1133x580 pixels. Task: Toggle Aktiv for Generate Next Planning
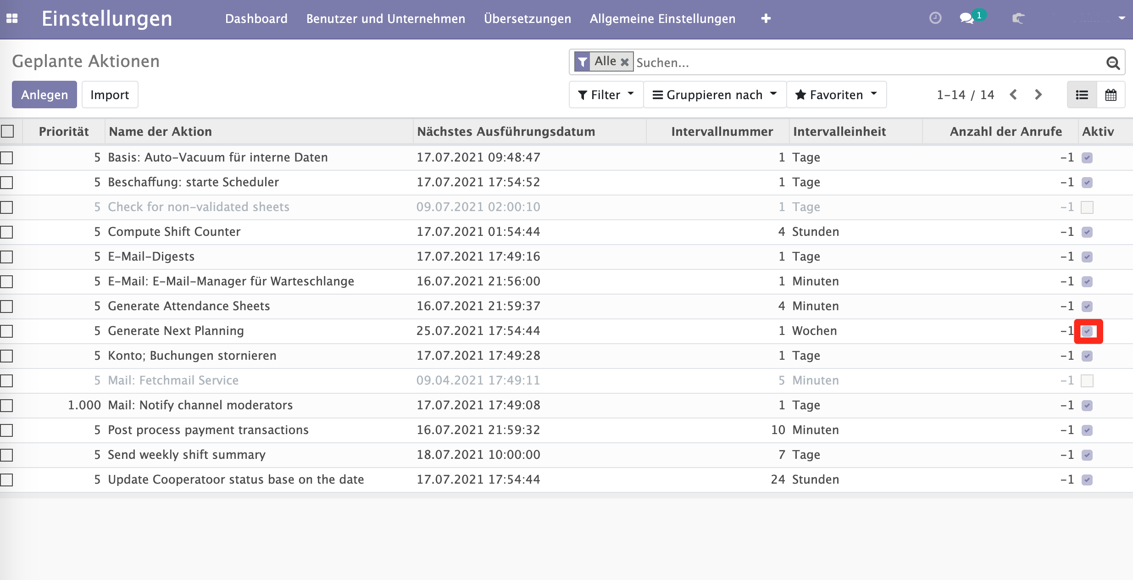[x=1087, y=331]
